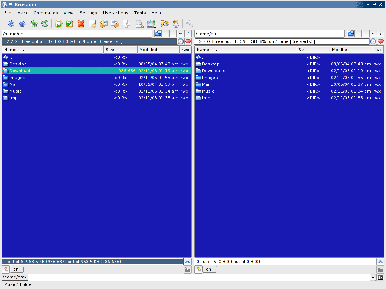
Task: Open the View menu
Action: pos(69,13)
